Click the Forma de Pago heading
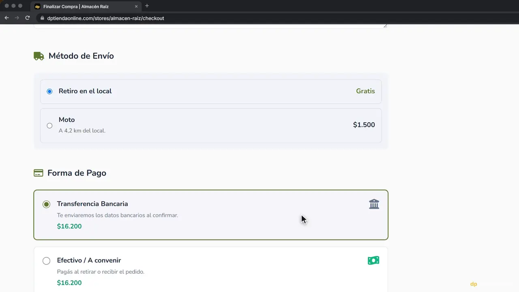 pos(77,173)
